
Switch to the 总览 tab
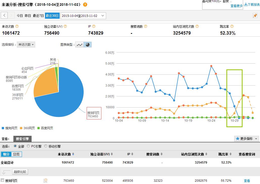[16, 154]
